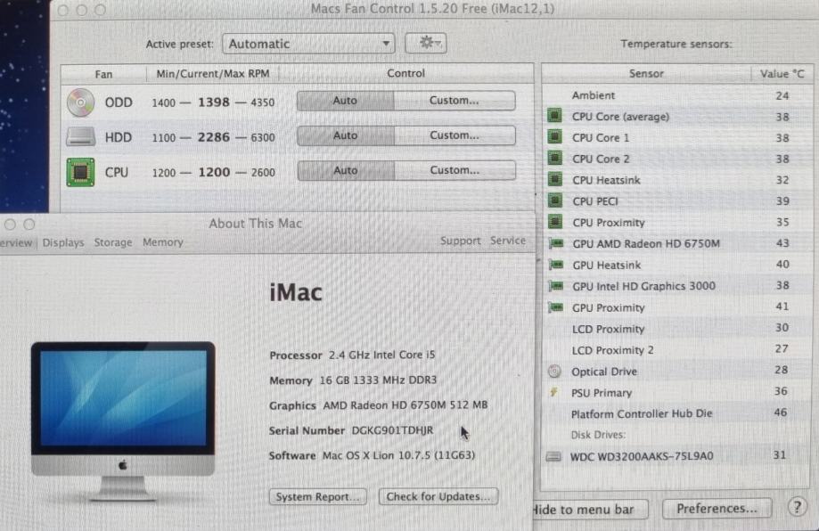Click Graphics AMD Radeon HD 6750M 512 MB text

[378, 405]
